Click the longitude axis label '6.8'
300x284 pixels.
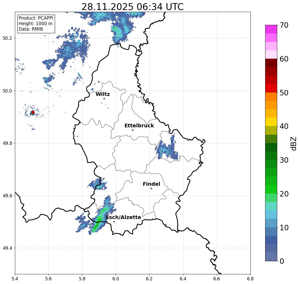pyautogui.click(x=250, y=279)
